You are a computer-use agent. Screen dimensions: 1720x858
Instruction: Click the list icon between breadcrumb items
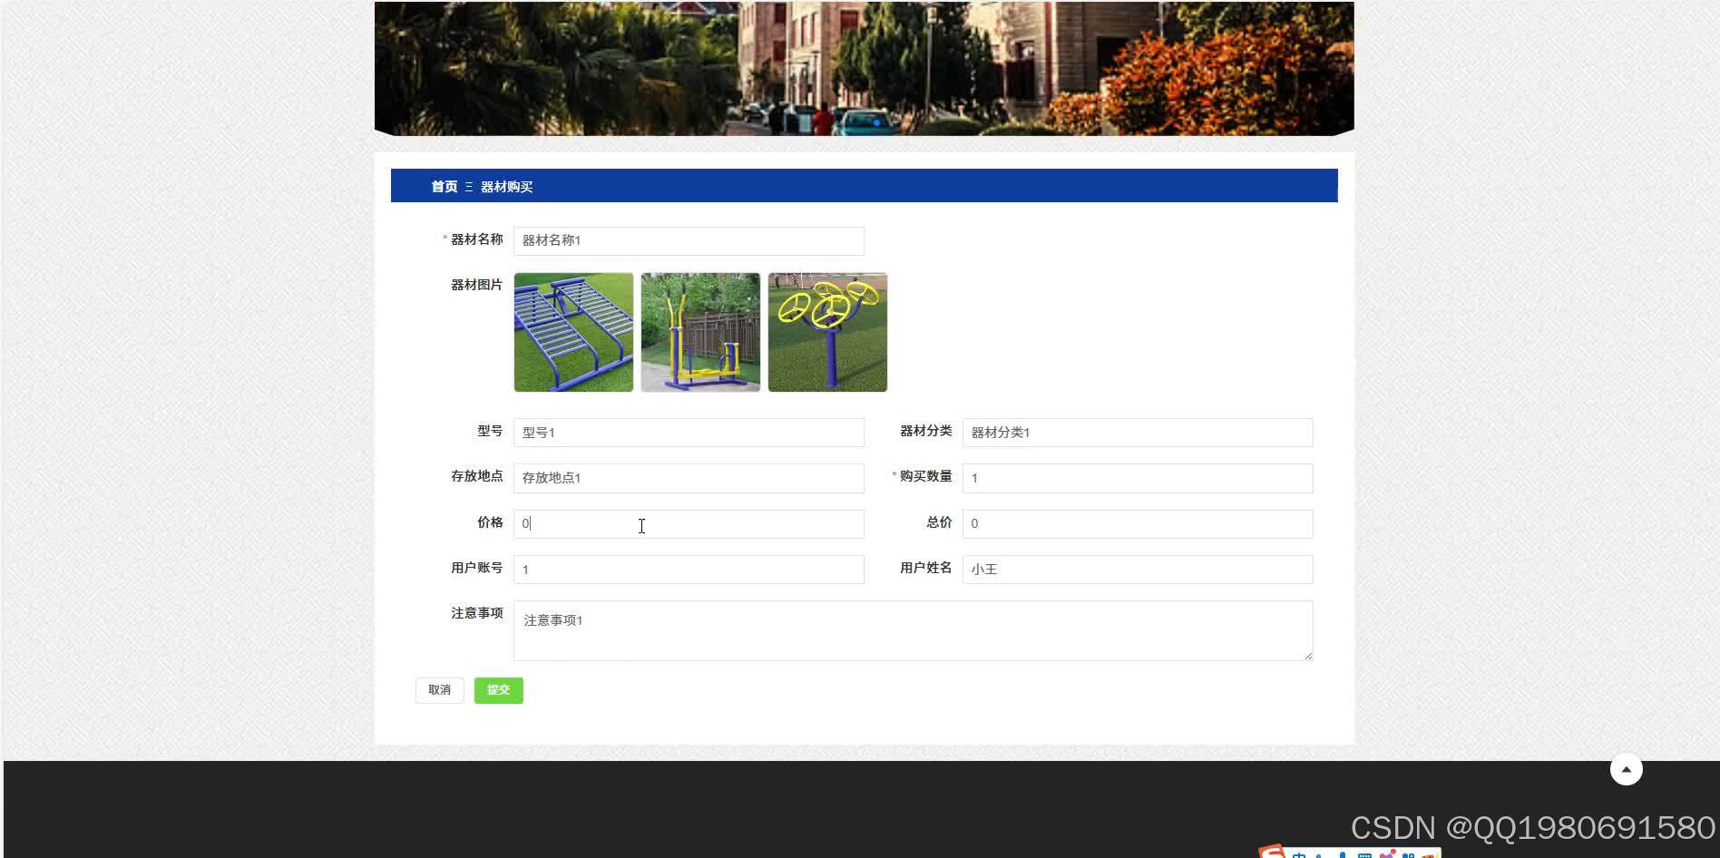pos(468,186)
